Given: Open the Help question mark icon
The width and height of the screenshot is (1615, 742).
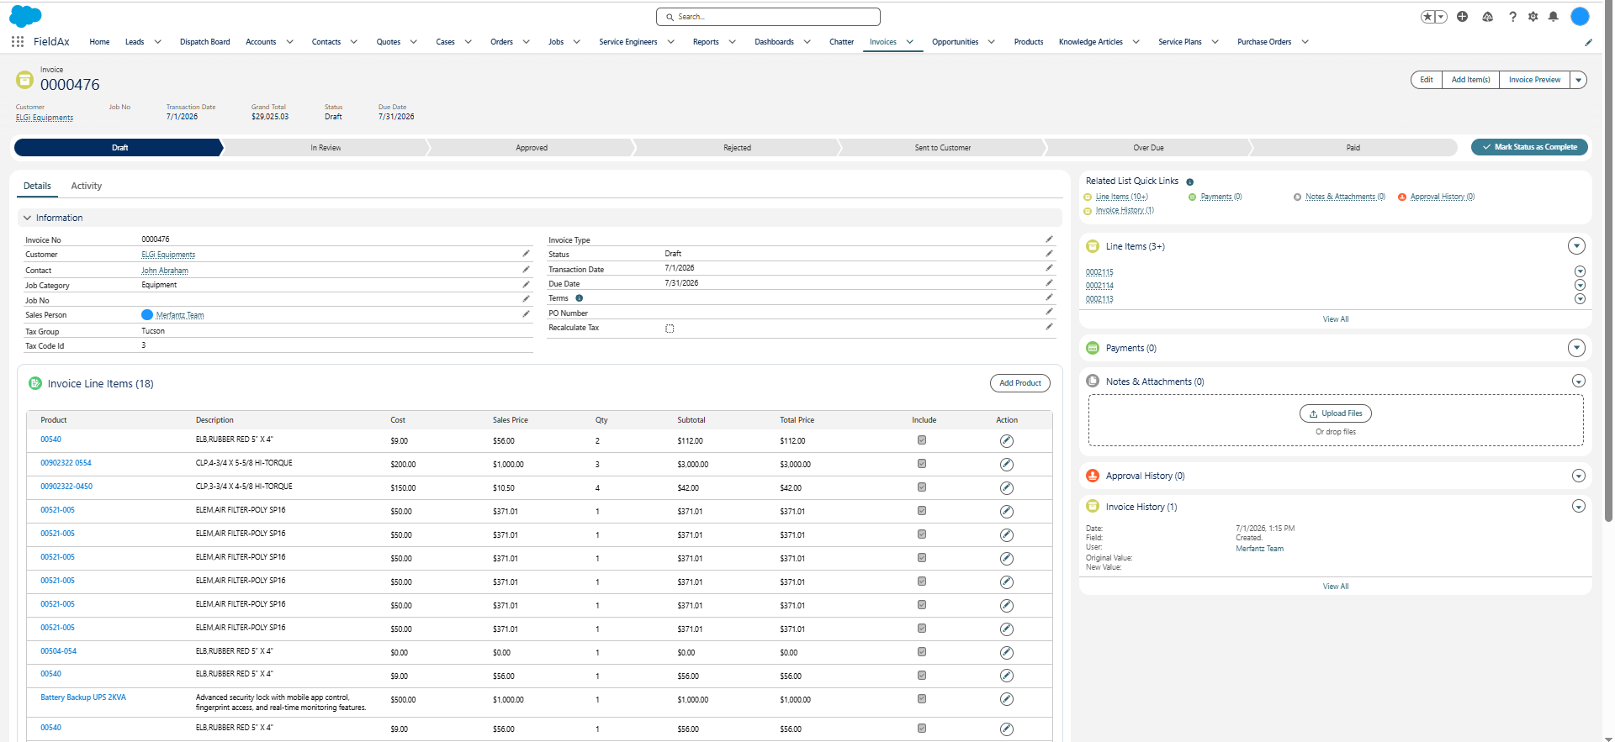Looking at the screenshot, I should point(1512,17).
